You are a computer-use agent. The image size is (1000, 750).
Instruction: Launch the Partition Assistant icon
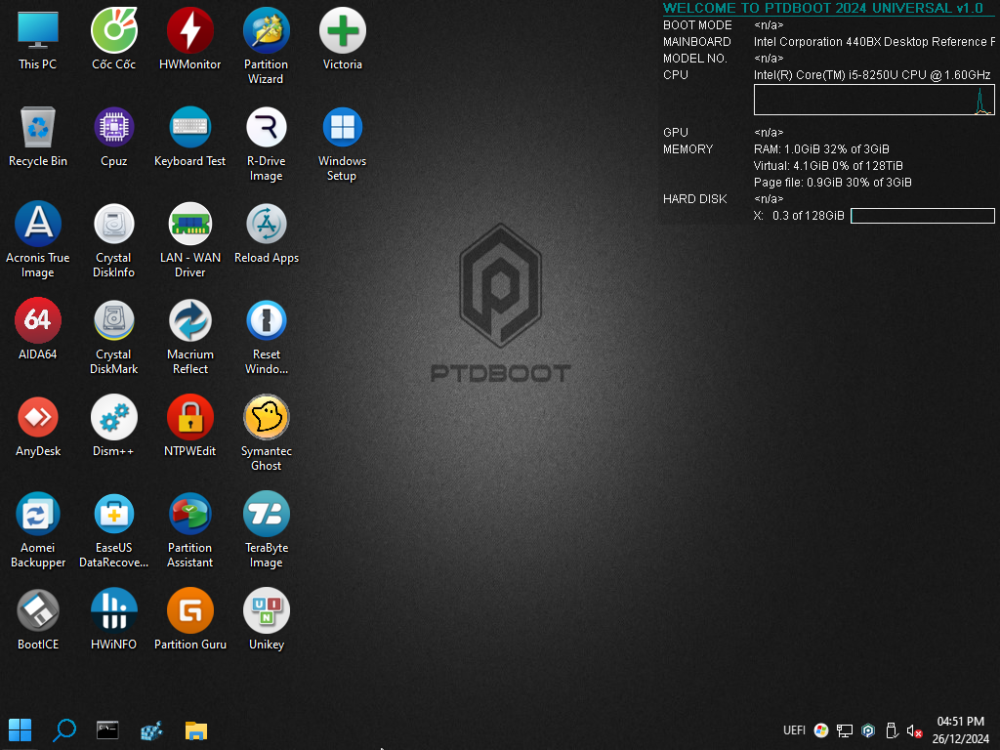pyautogui.click(x=190, y=530)
